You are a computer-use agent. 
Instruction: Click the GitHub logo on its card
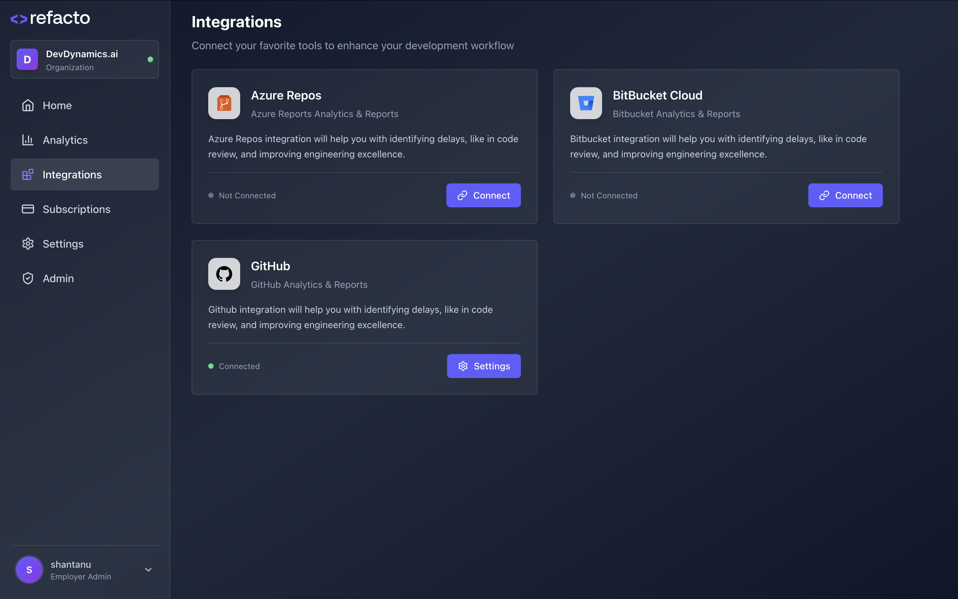[x=224, y=274]
